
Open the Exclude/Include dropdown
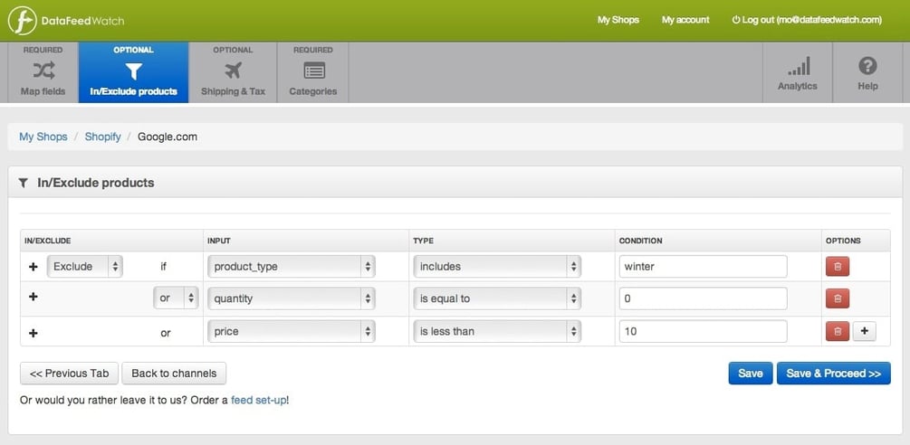(x=85, y=267)
